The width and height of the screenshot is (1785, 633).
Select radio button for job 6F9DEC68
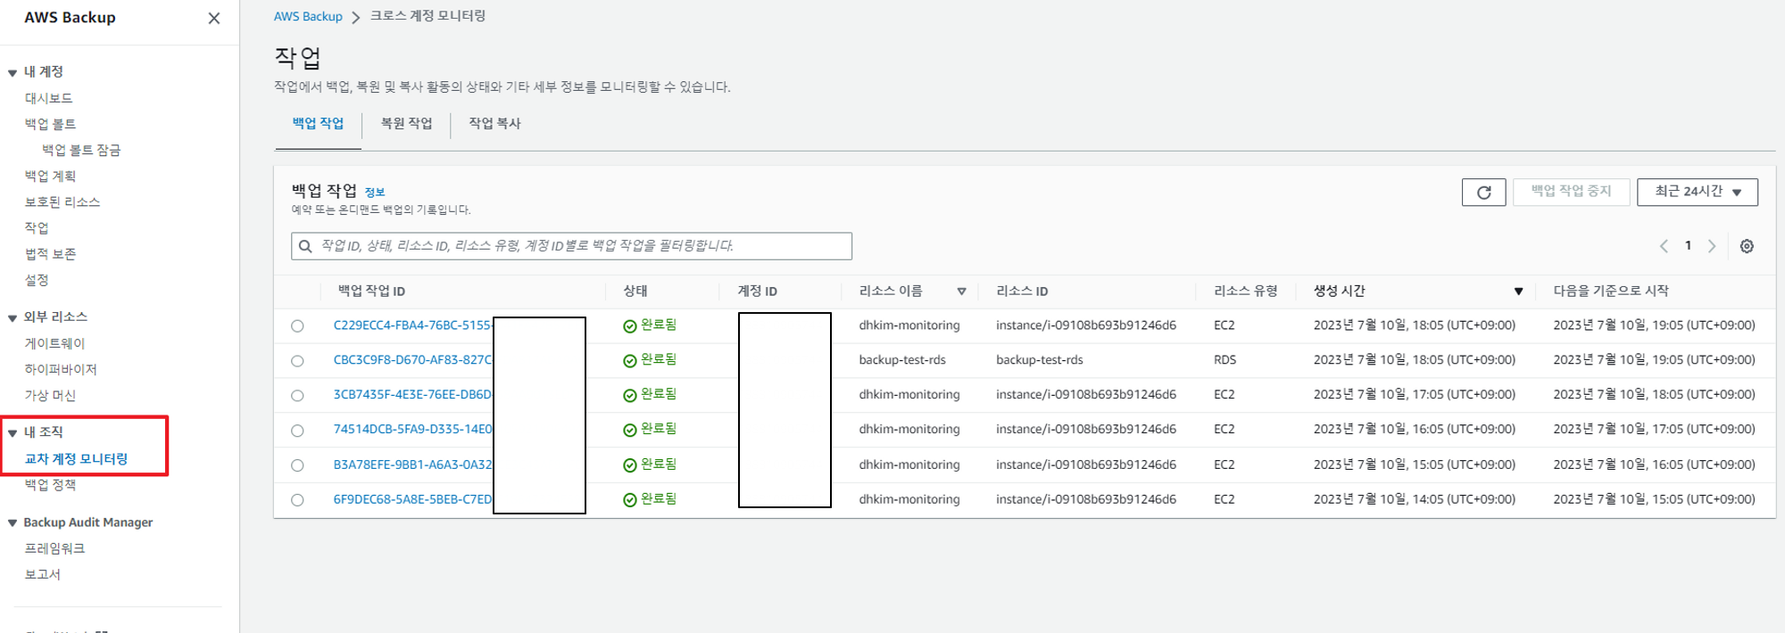[297, 500]
